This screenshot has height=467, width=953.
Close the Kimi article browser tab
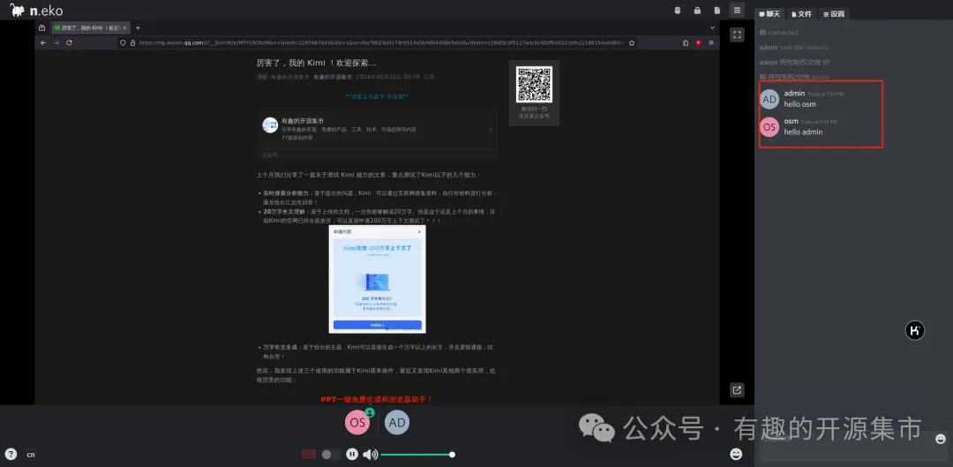click(x=125, y=28)
